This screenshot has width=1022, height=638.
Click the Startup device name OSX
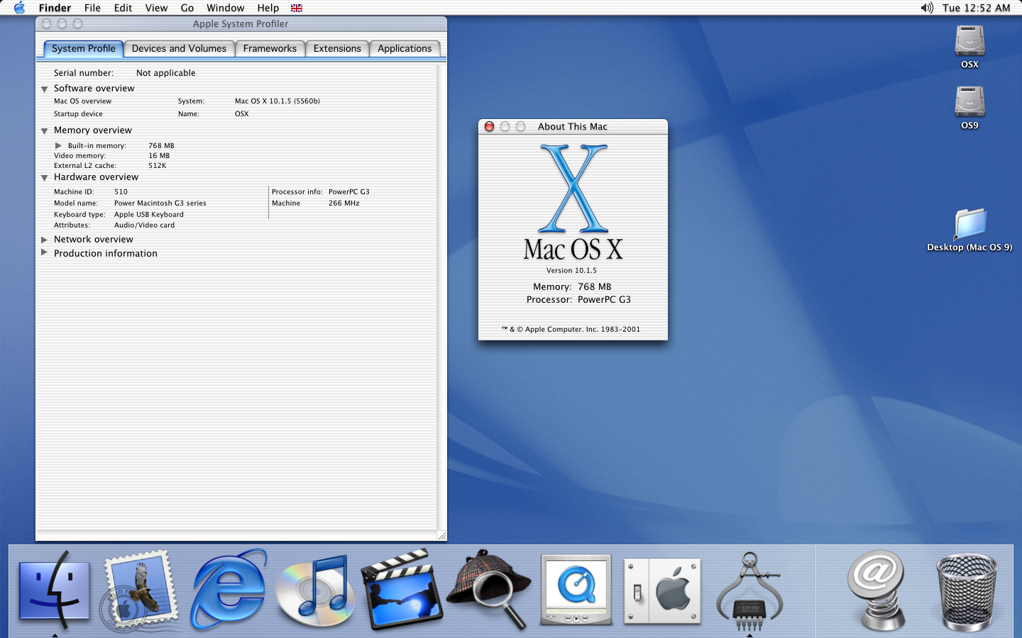[x=242, y=114]
